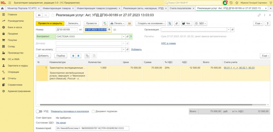Open the Организация dropdown arrow

pyautogui.click(x=229, y=30)
